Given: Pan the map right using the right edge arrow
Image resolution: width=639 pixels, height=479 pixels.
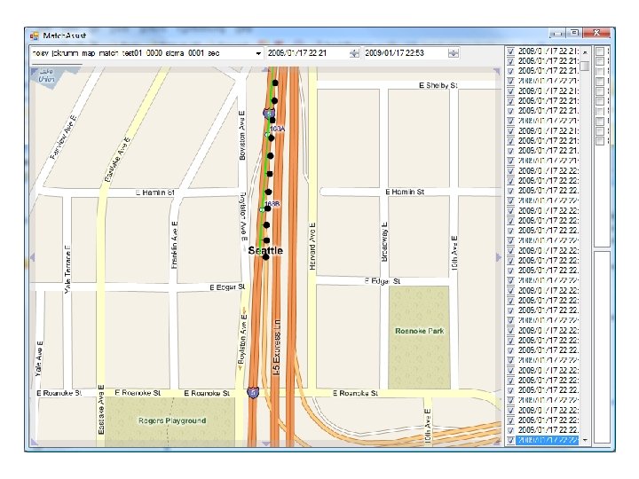Looking at the screenshot, I should (498, 257).
